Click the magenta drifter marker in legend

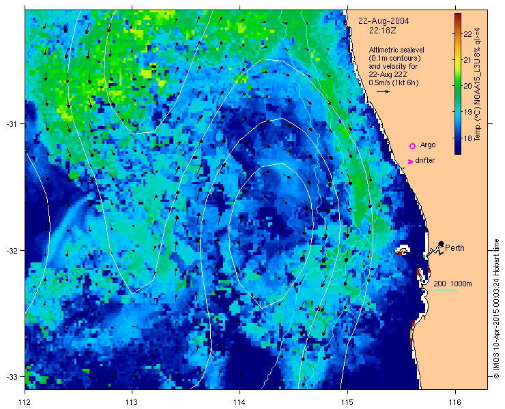[410, 162]
